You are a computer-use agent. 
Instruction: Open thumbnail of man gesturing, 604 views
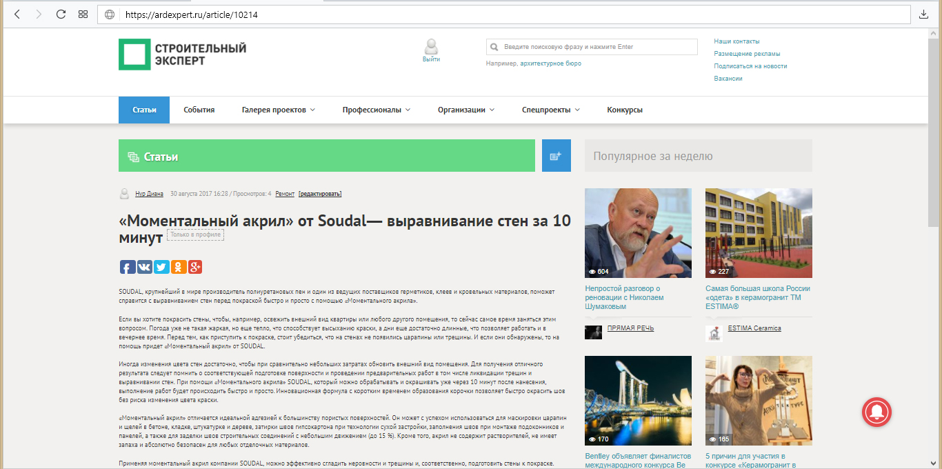tap(638, 233)
